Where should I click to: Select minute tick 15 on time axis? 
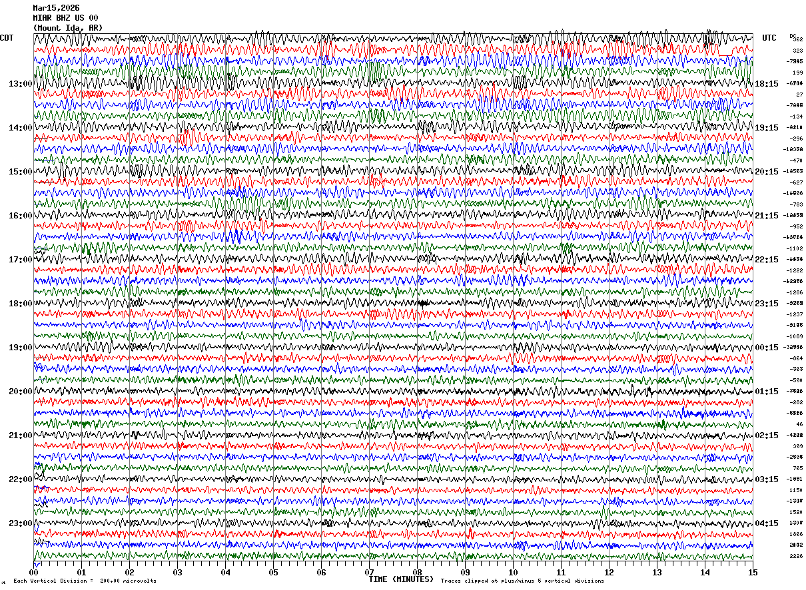tap(753, 572)
